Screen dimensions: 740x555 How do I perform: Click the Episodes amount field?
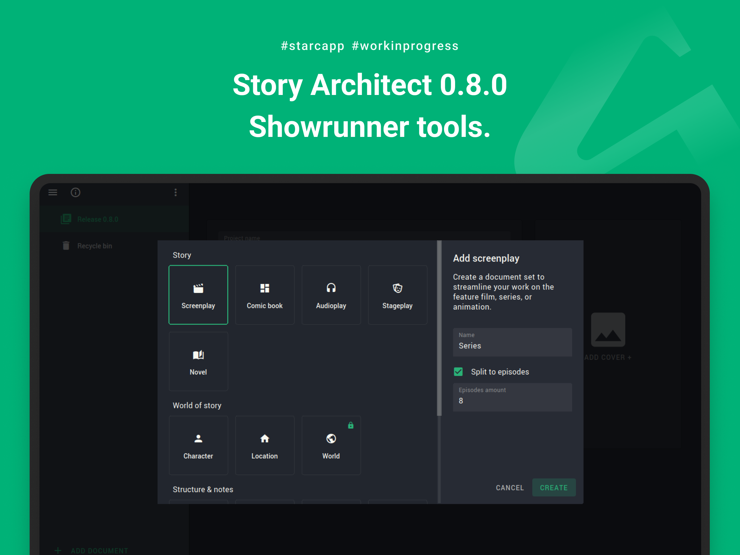coord(512,398)
